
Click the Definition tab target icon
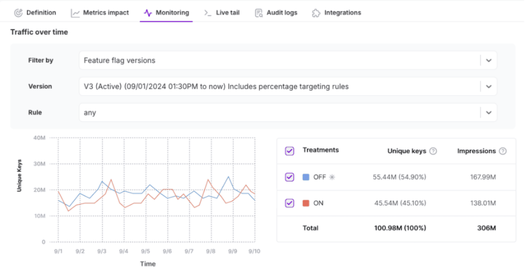pos(18,13)
